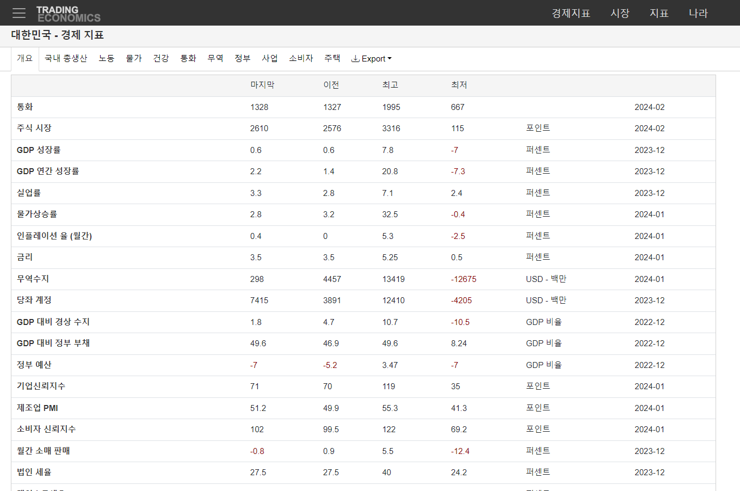Switch to the 건강 tab
The width and height of the screenshot is (740, 491).
tap(161, 58)
